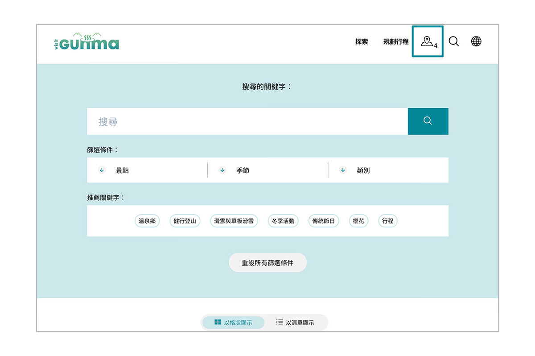Image resolution: width=535 pixels, height=356 pixels.
Task: Select the 溫泉鄉 keyword tag
Action: pos(147,221)
